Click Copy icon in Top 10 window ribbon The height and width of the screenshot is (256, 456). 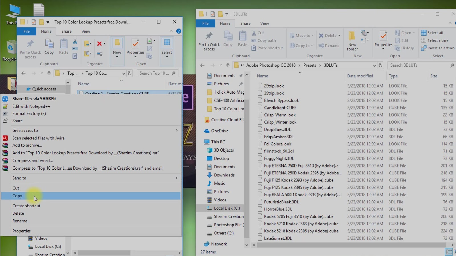(49, 47)
